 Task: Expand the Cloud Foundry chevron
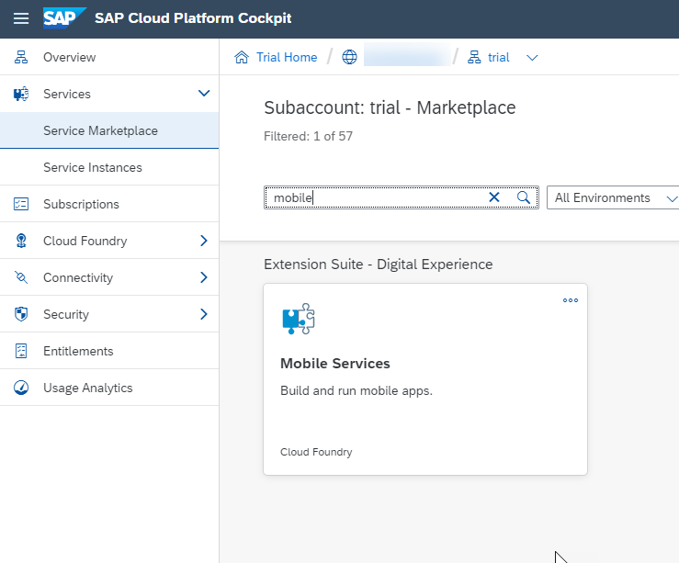(x=204, y=241)
